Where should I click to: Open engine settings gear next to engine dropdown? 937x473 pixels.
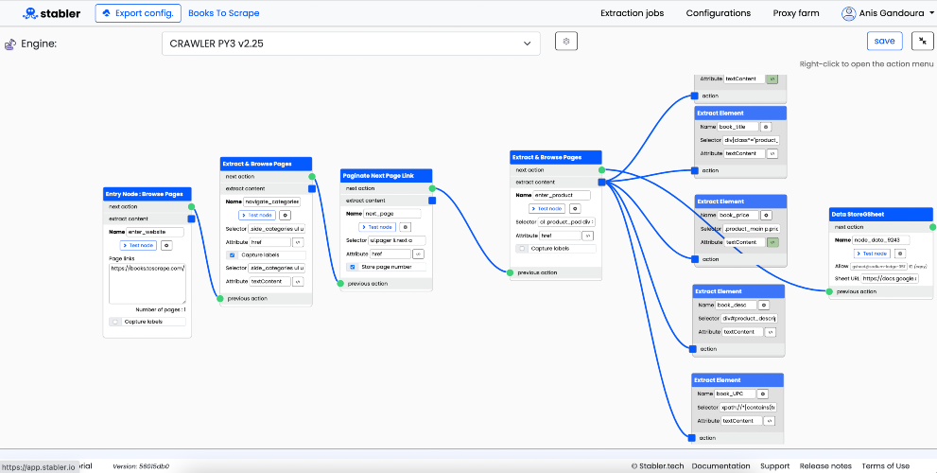point(566,42)
